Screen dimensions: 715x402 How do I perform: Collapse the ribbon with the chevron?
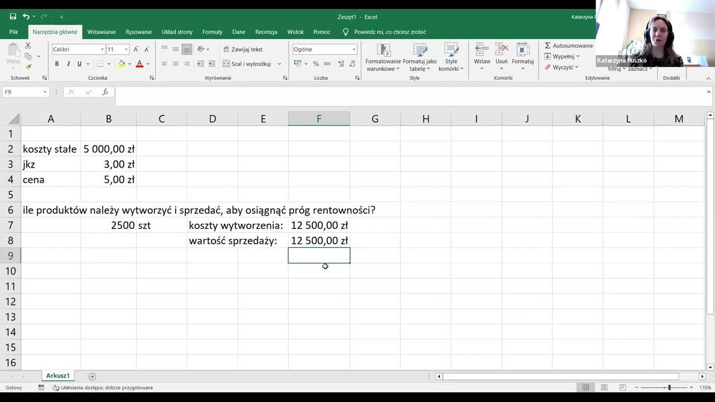pos(709,78)
